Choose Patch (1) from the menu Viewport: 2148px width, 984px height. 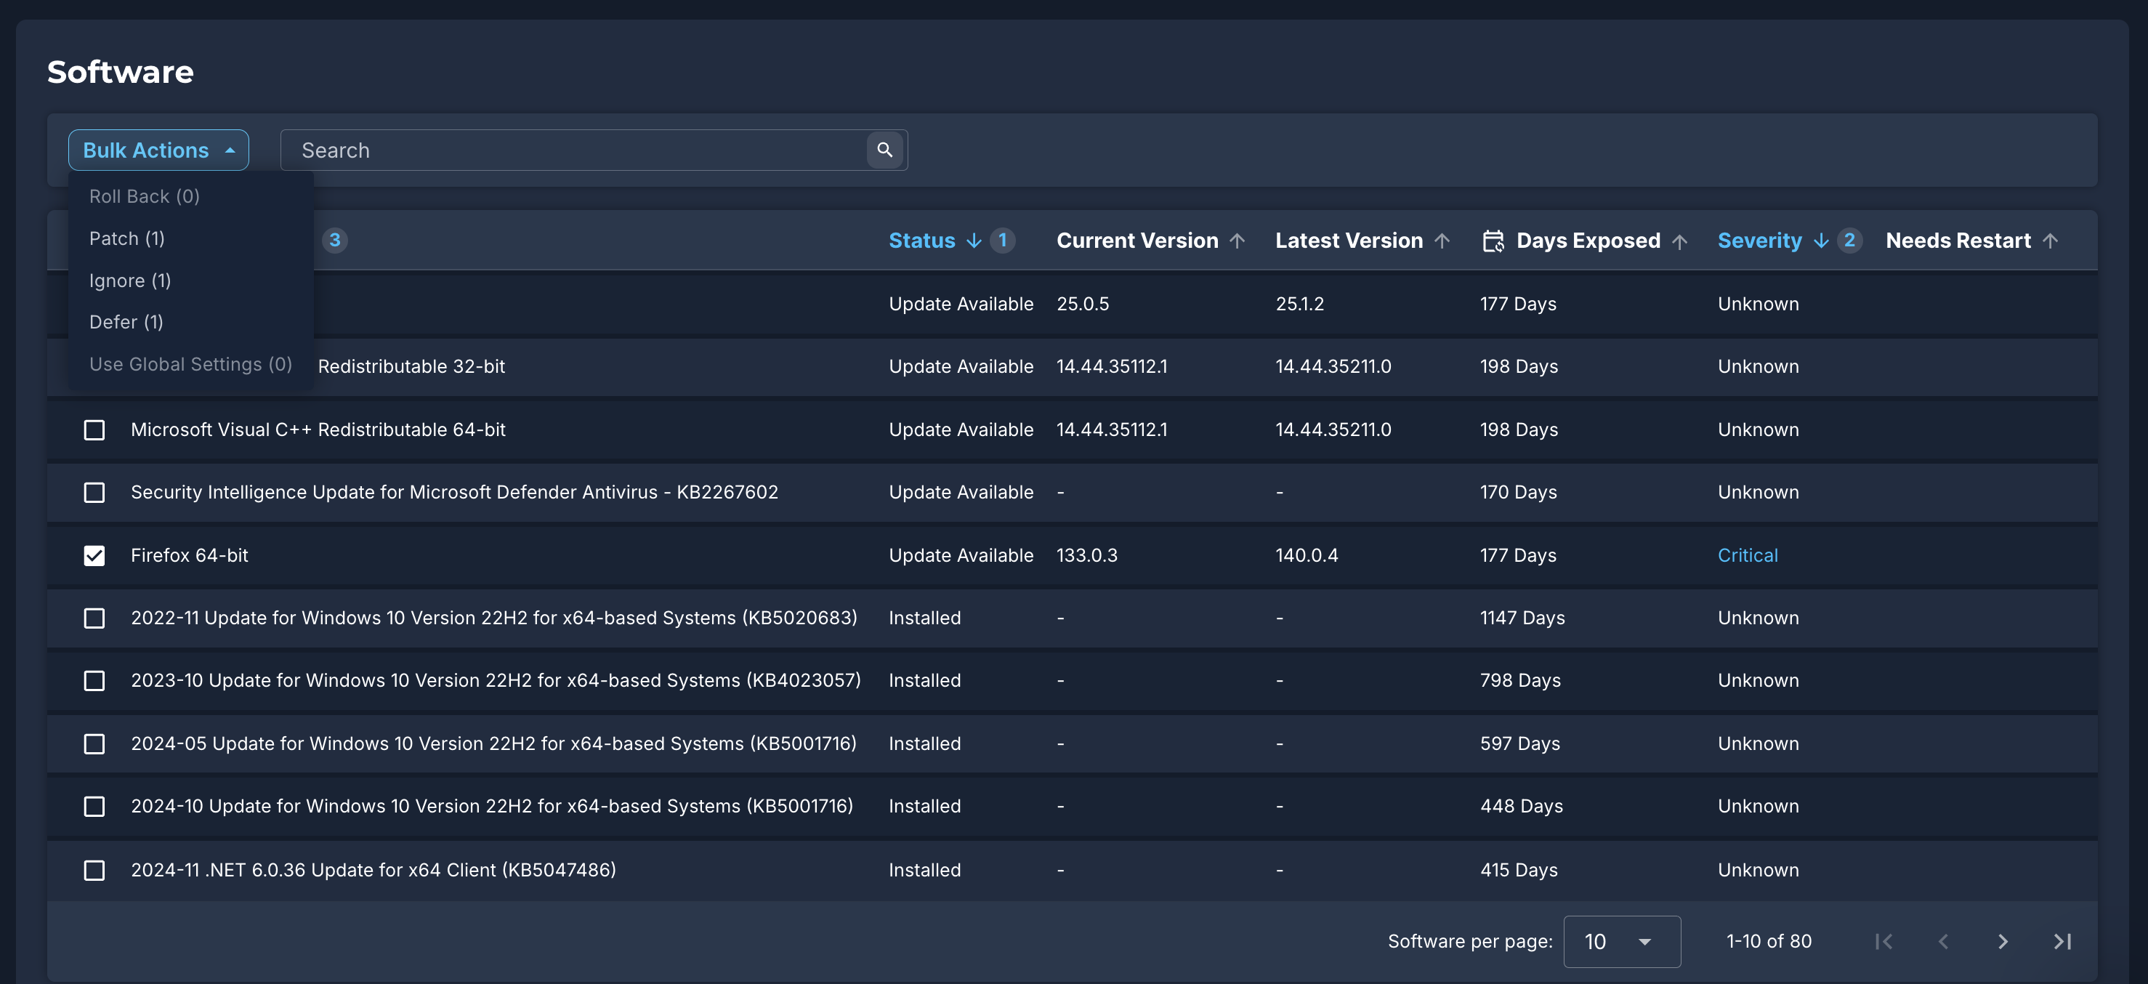click(126, 238)
